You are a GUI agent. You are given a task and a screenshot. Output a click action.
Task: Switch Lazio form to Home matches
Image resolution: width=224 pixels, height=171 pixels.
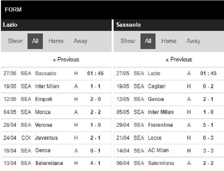(x=56, y=41)
